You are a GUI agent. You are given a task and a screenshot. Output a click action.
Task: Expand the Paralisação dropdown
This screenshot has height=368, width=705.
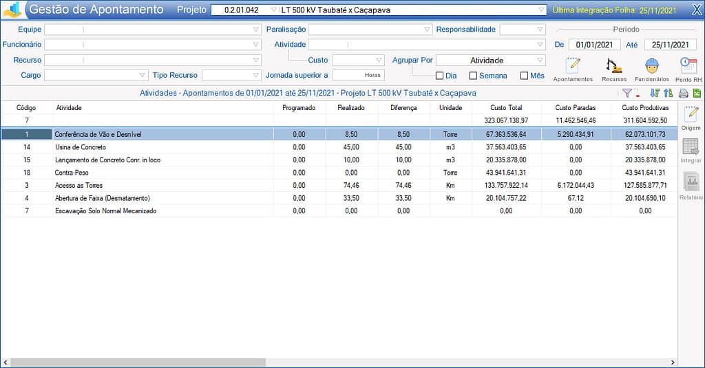pos(427,30)
